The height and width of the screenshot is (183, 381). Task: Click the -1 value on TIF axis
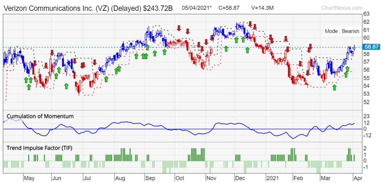pyautogui.click(x=366, y=167)
